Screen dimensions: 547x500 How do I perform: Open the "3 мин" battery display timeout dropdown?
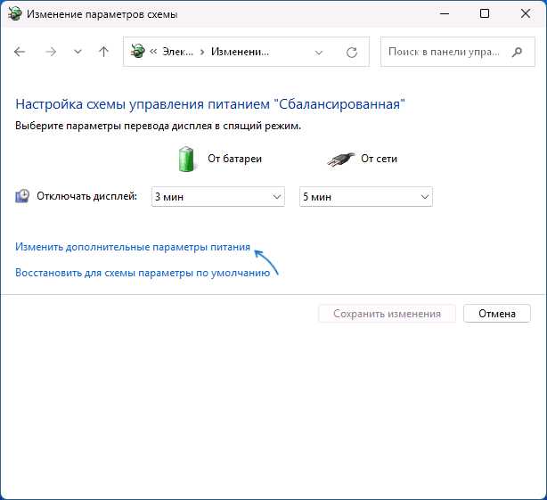coord(216,196)
